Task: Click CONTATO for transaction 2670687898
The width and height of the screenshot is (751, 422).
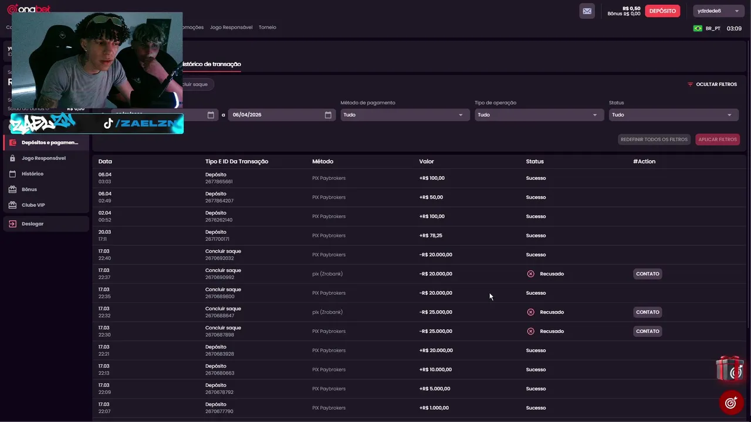Action: 647,331
